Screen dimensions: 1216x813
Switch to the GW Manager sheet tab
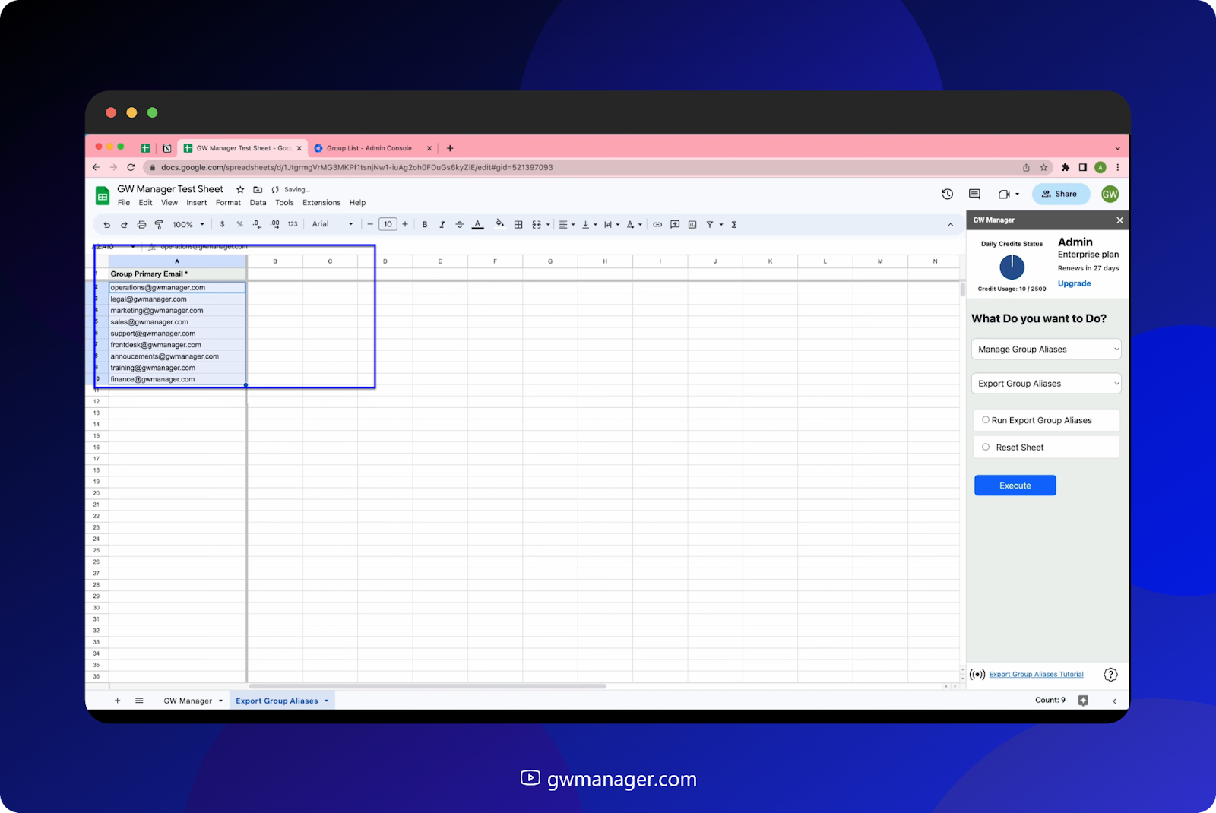point(188,701)
